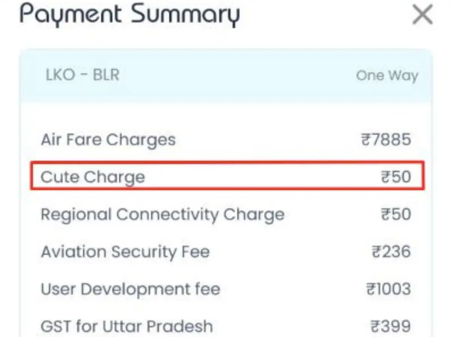Select the GST for Uttar Pradesh label
The width and height of the screenshot is (450, 337).
127,327
